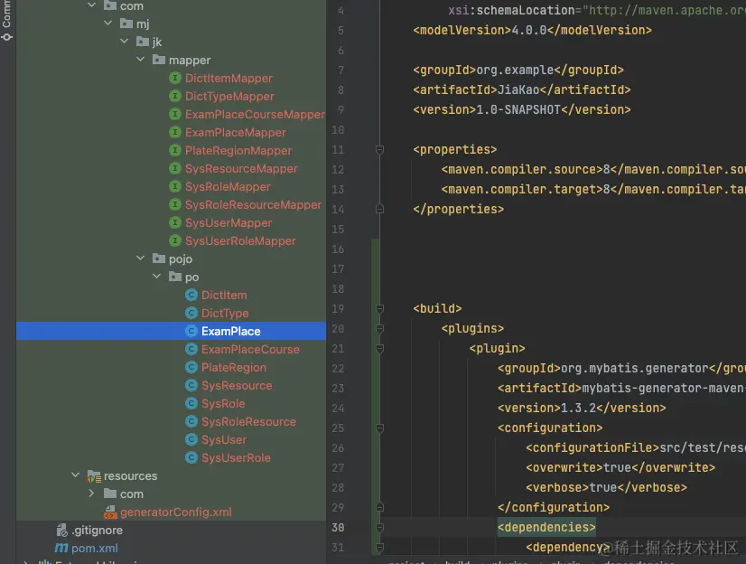This screenshot has width=746, height=564.
Task: Click the modelVersion 4.0.0 line
Action: [x=532, y=31]
